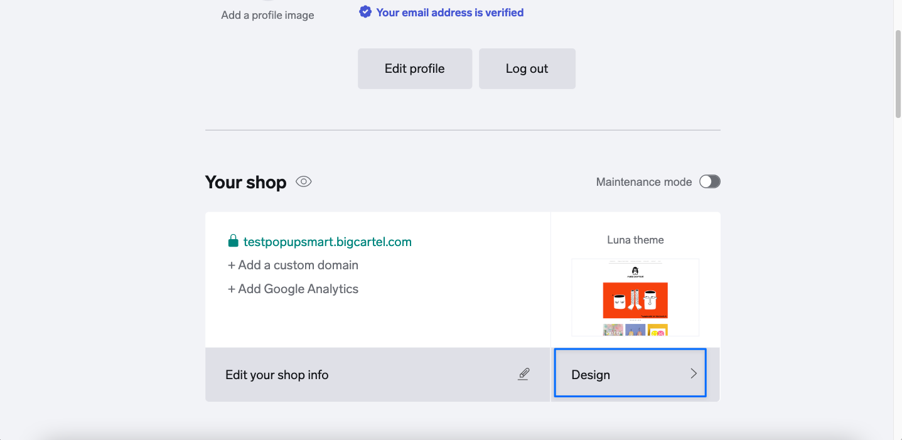The height and width of the screenshot is (440, 902).
Task: Toggle the Maintenance mode switch
Action: point(709,182)
